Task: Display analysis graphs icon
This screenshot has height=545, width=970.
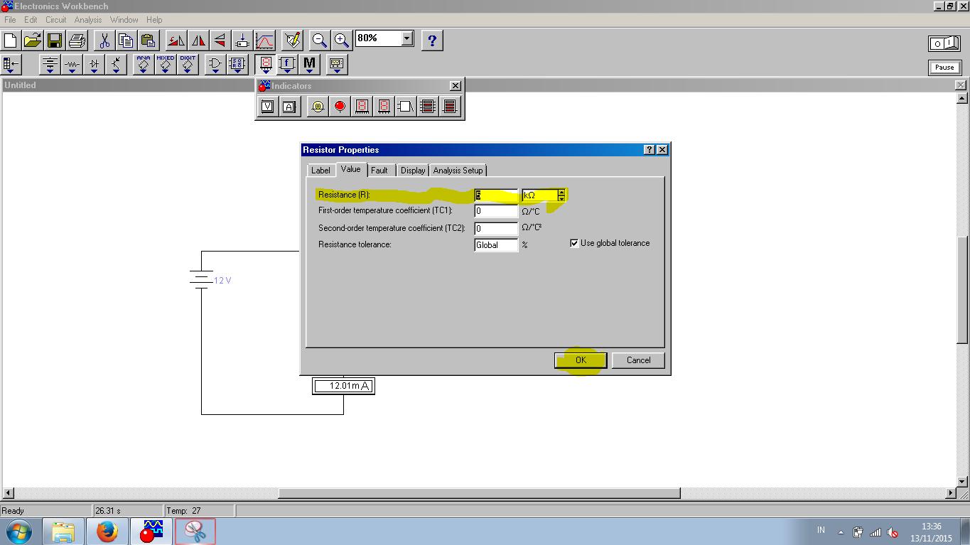Action: 264,40
